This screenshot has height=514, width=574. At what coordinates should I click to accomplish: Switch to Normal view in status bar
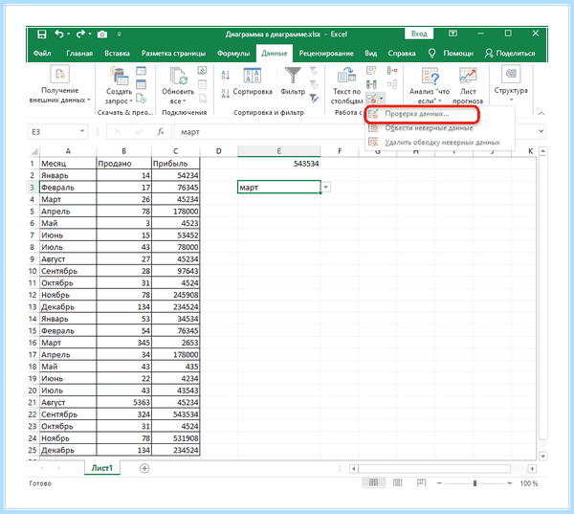tap(373, 482)
